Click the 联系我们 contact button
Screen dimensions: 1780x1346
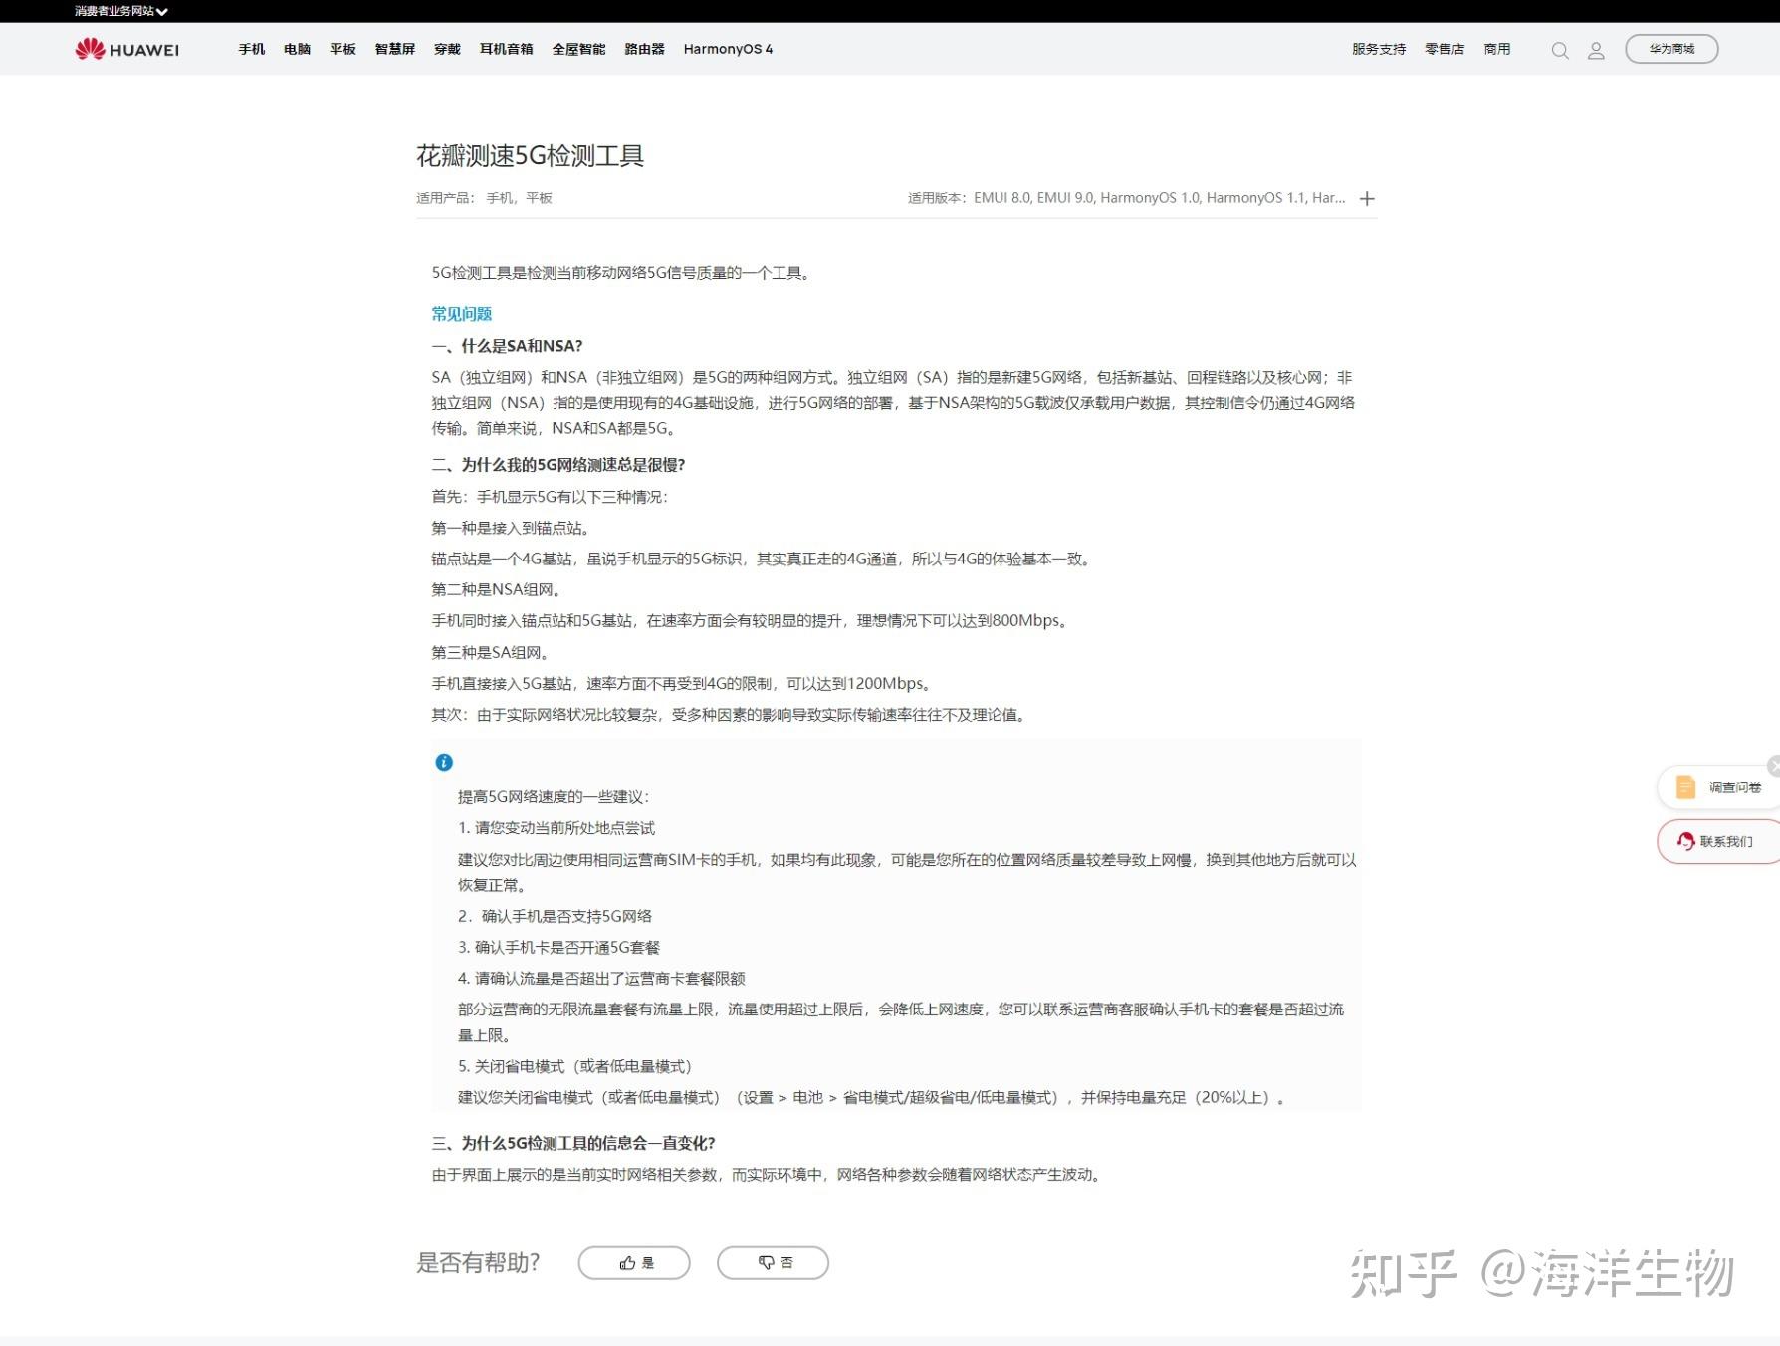click(x=1720, y=841)
